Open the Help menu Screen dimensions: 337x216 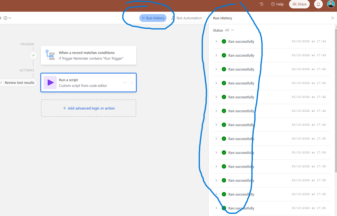(x=277, y=4)
